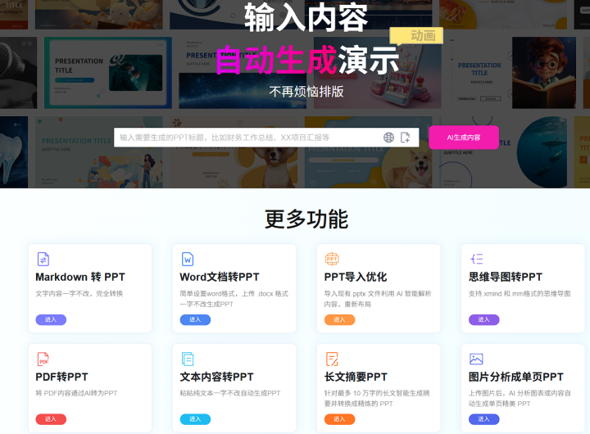Enter the Markdown 转 PPT feature
The image size is (590, 434).
51,319
